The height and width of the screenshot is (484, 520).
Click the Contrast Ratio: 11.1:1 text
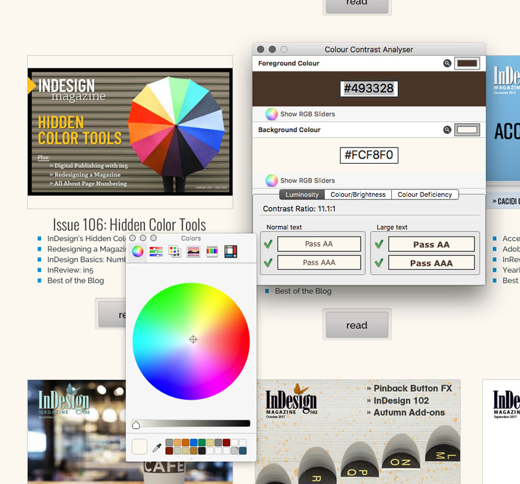tap(299, 209)
